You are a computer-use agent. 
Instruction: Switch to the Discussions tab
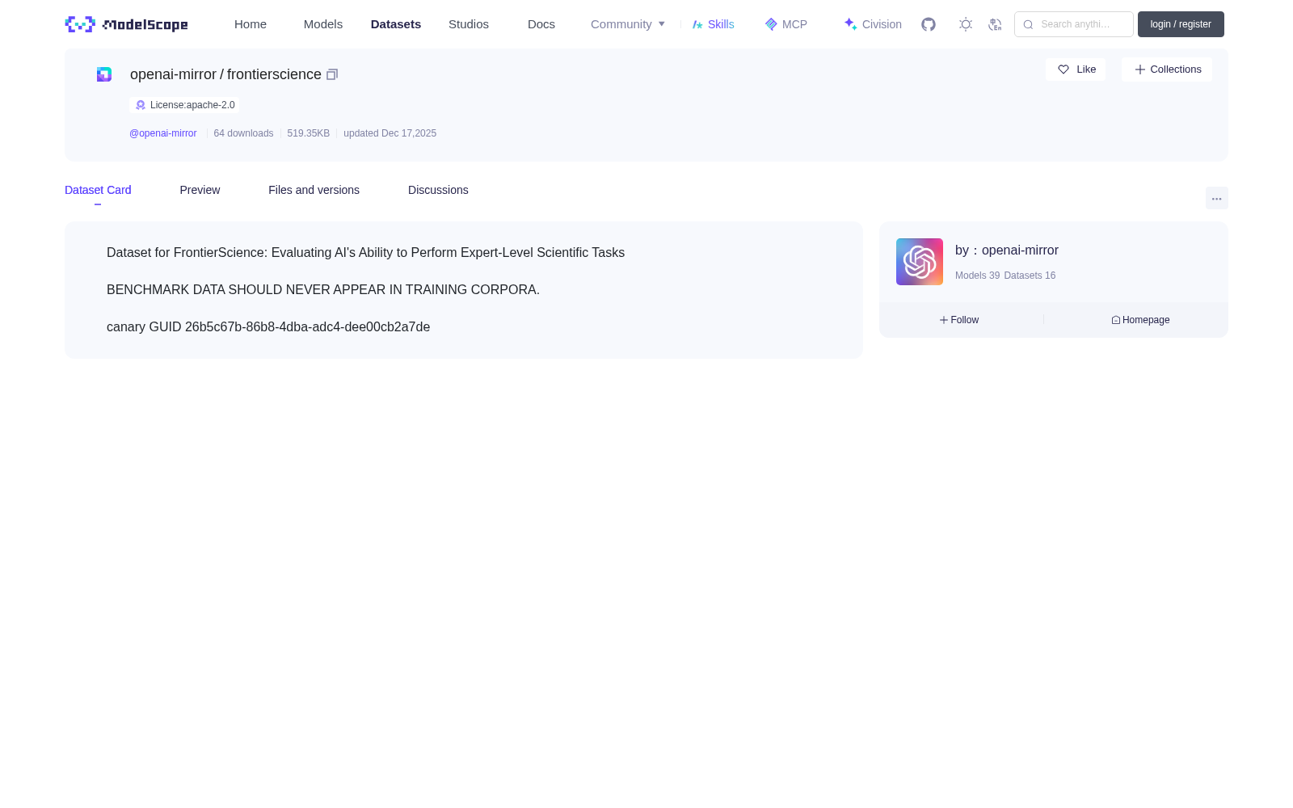pyautogui.click(x=438, y=190)
